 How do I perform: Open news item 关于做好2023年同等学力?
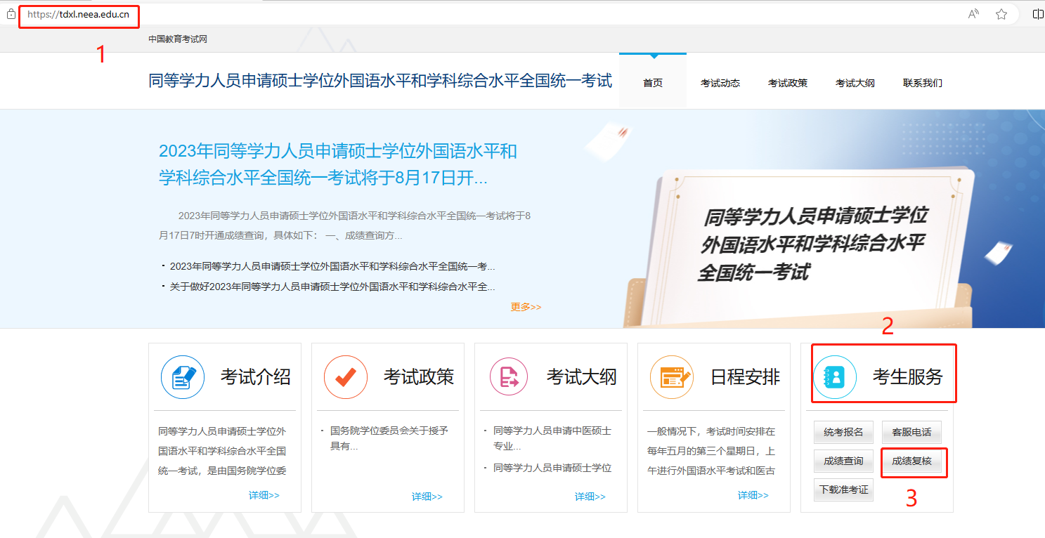pyautogui.click(x=332, y=287)
